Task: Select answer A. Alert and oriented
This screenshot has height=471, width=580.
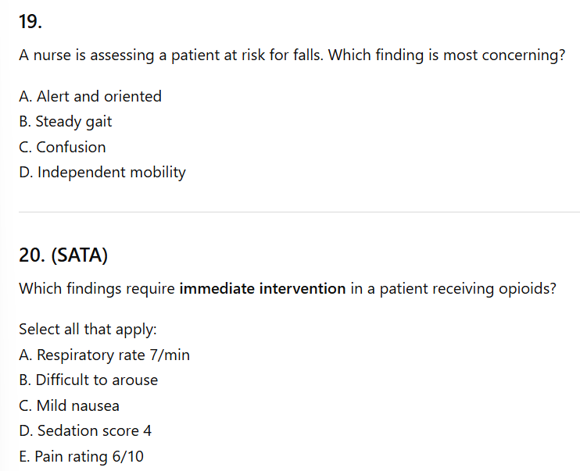Action: [90, 96]
